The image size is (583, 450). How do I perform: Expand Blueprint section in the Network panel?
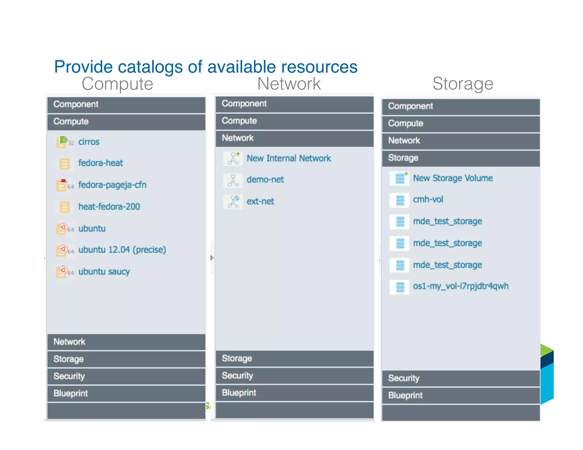[x=295, y=393]
